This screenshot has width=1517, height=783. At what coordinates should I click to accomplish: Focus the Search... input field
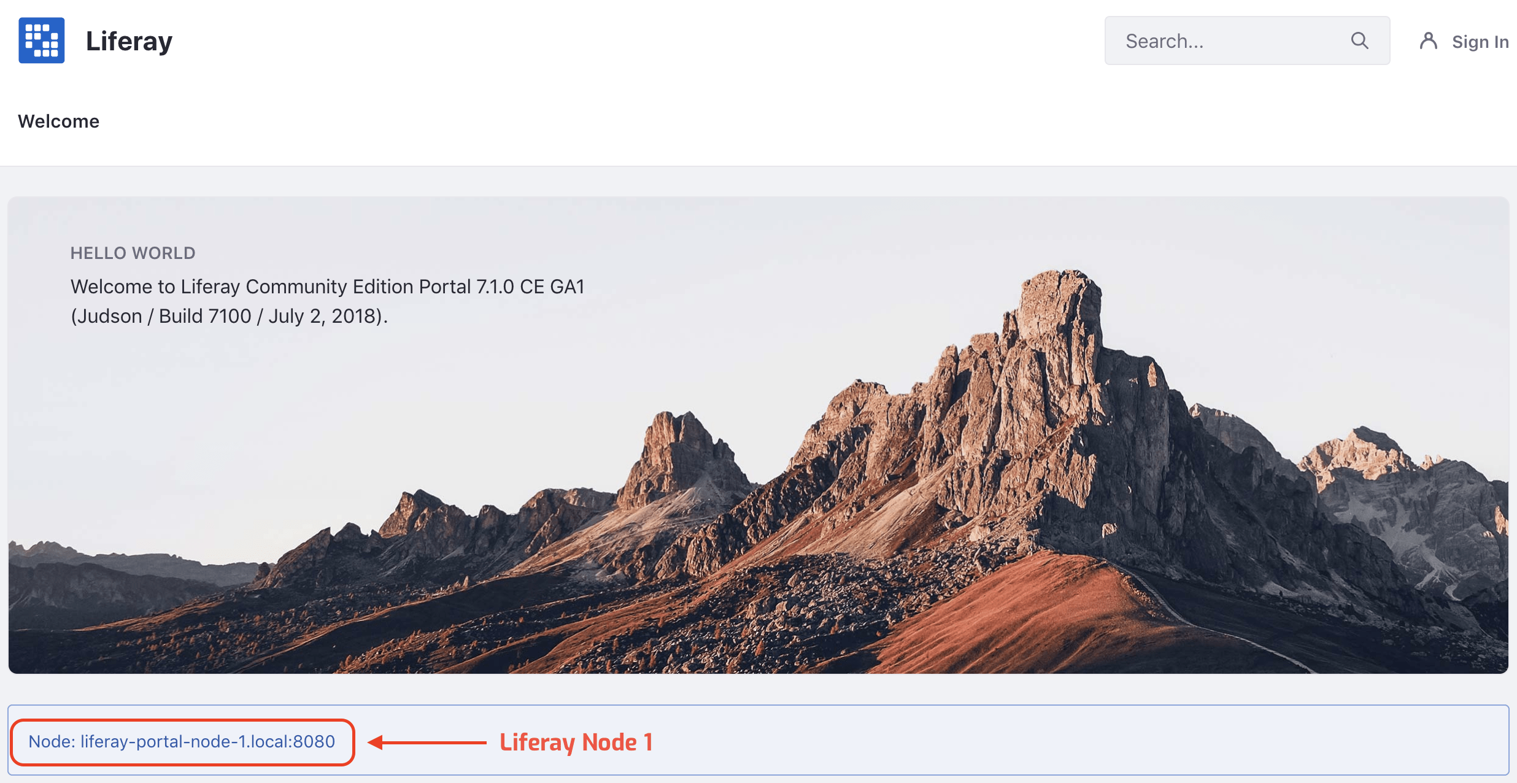(x=1247, y=40)
